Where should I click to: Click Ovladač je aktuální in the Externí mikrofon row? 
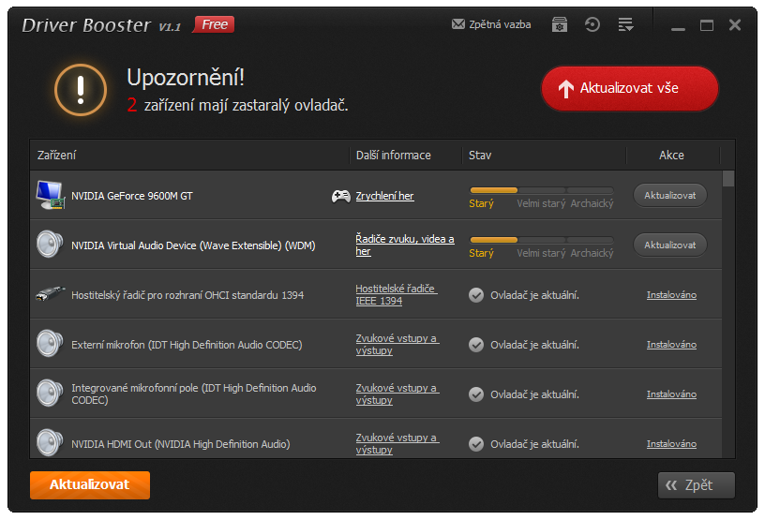(534, 345)
